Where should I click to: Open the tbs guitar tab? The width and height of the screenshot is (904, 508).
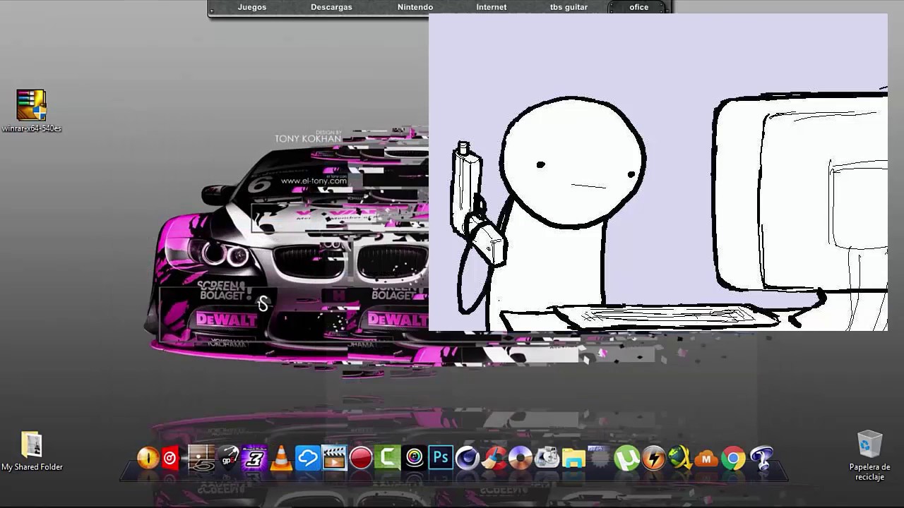click(x=569, y=7)
